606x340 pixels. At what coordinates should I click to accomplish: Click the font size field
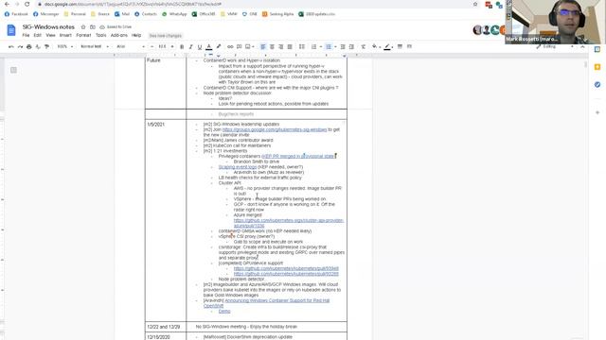(x=162, y=46)
